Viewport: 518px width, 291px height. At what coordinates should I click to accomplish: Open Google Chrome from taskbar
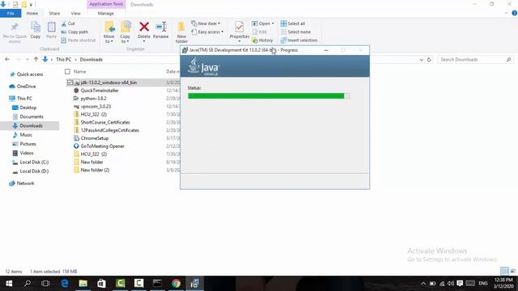176,284
